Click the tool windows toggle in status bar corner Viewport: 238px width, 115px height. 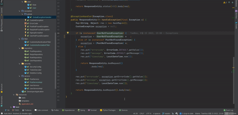click(x=2, y=114)
